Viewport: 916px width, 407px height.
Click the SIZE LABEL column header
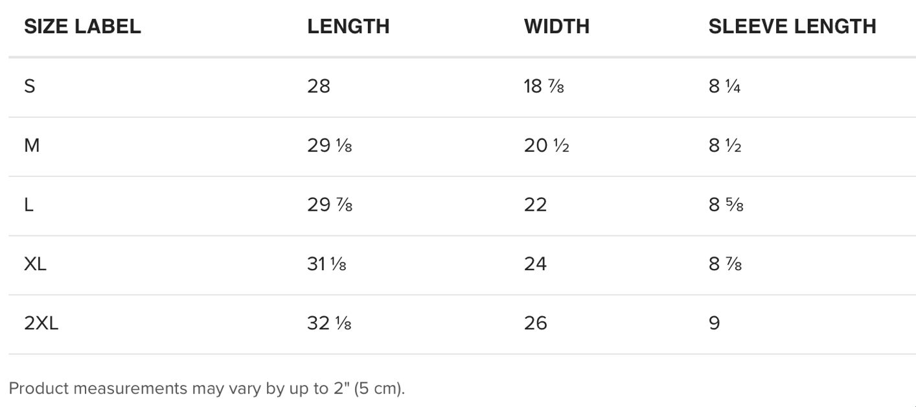point(82,27)
